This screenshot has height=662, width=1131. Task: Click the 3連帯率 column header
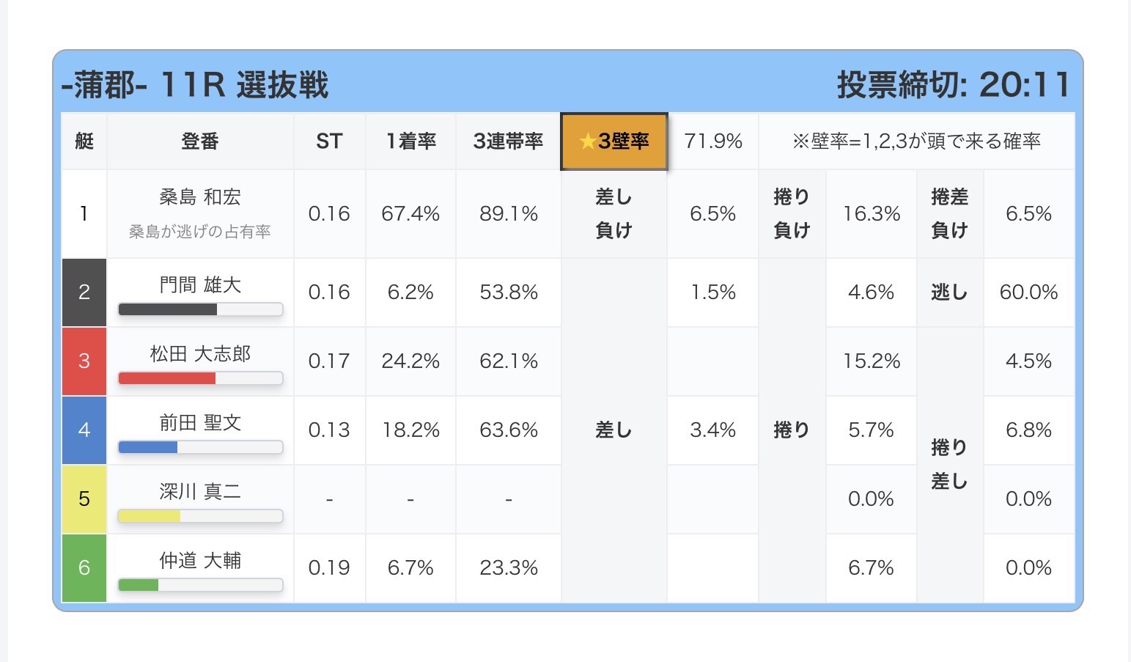pyautogui.click(x=509, y=141)
